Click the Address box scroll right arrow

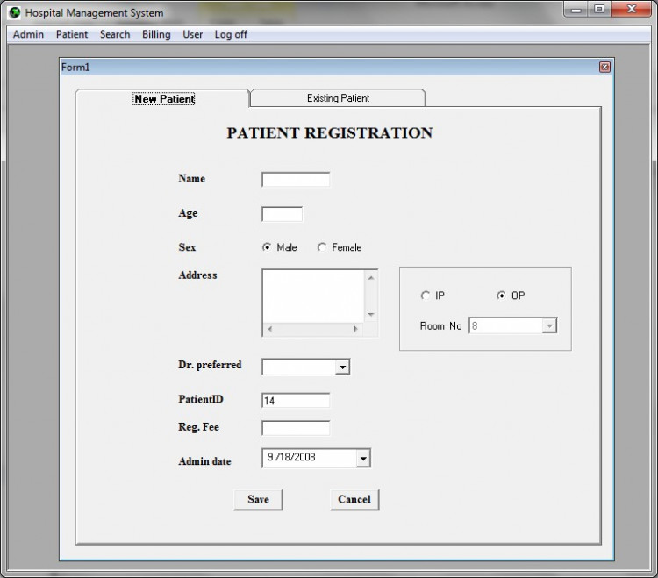point(356,329)
